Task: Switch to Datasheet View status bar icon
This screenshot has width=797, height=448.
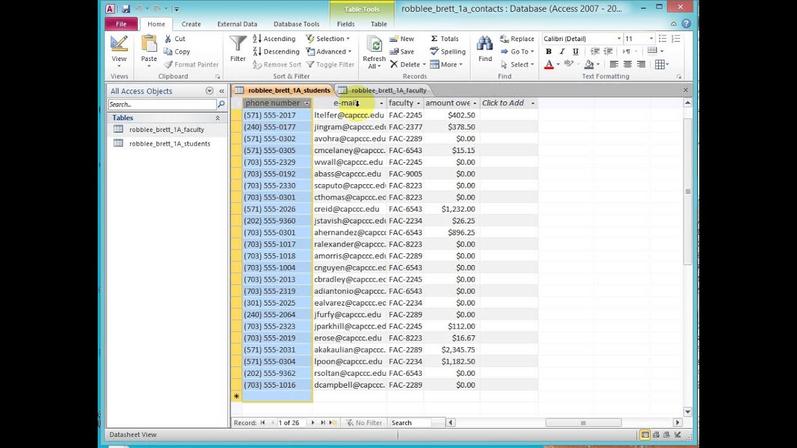Action: (645, 435)
